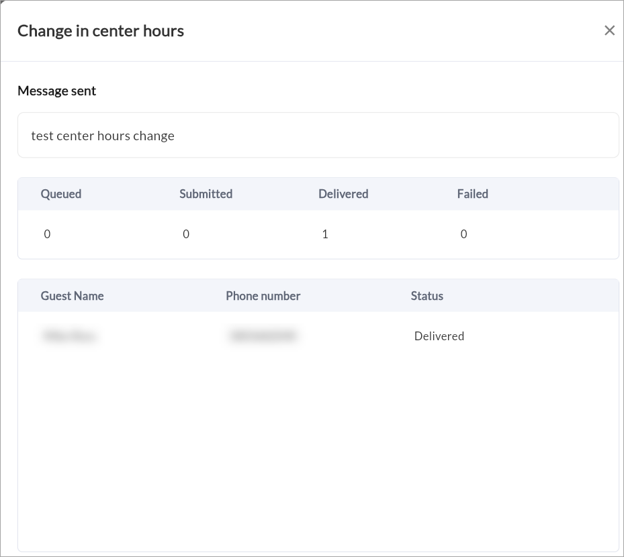Screen dimensions: 624x557
Task: Click the 'Message sent' heading
Action: coord(56,91)
